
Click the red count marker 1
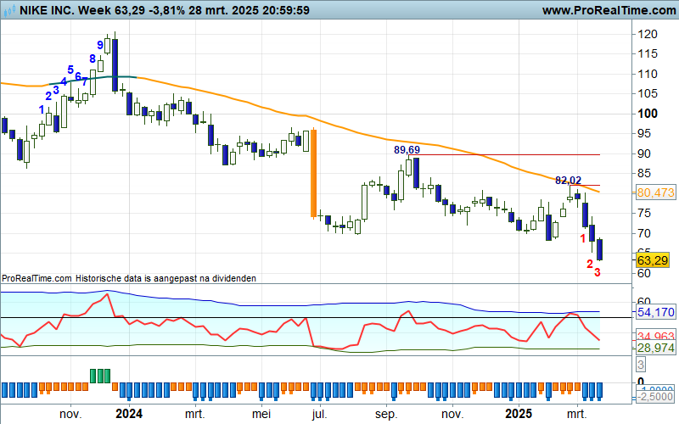582,238
